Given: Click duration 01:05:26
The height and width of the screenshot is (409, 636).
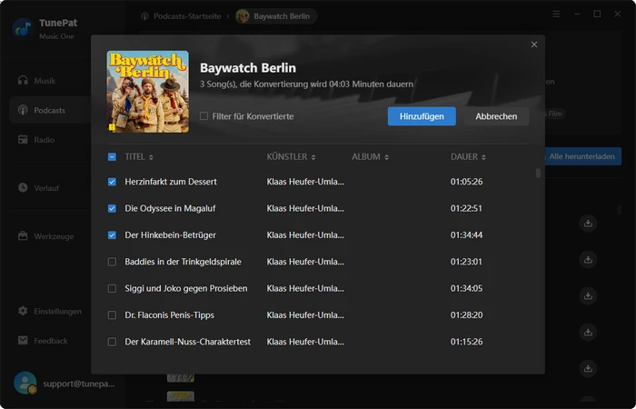Looking at the screenshot, I should (466, 182).
